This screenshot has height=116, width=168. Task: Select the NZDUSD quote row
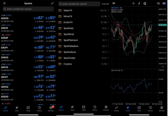click(x=28, y=97)
